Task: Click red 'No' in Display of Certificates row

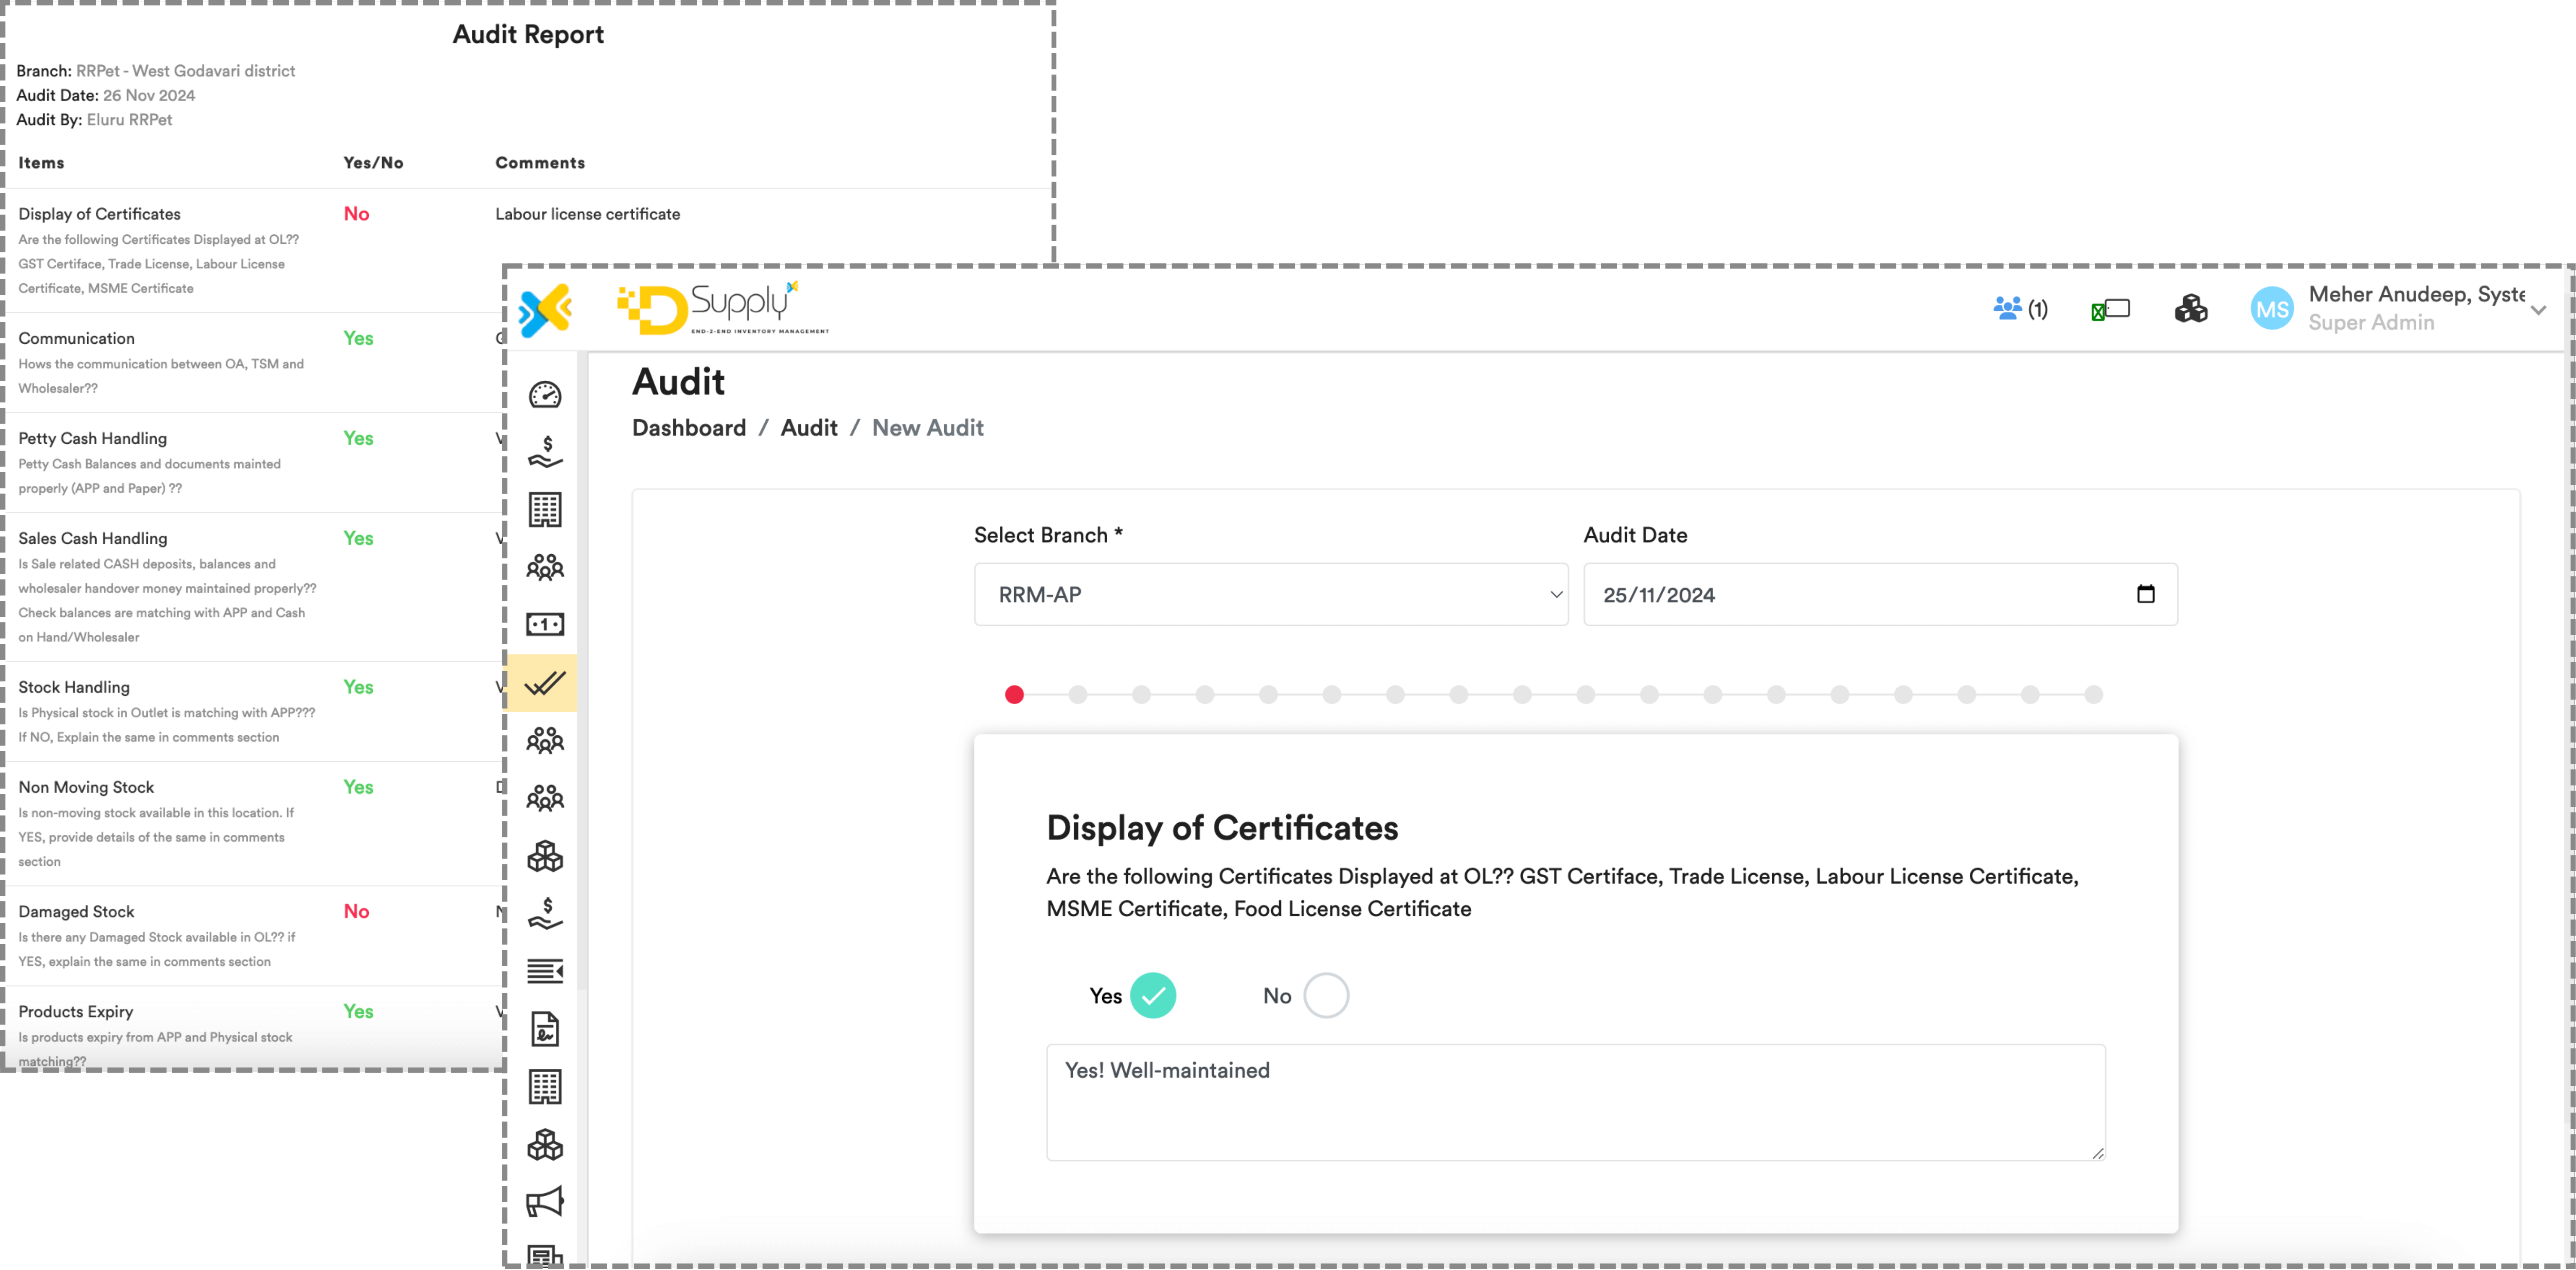Action: coord(356,214)
